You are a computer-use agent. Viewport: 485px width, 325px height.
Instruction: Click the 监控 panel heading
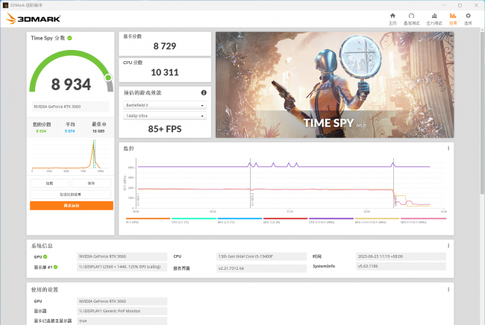click(x=129, y=148)
